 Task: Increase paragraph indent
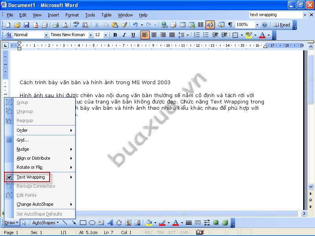pos(224,35)
